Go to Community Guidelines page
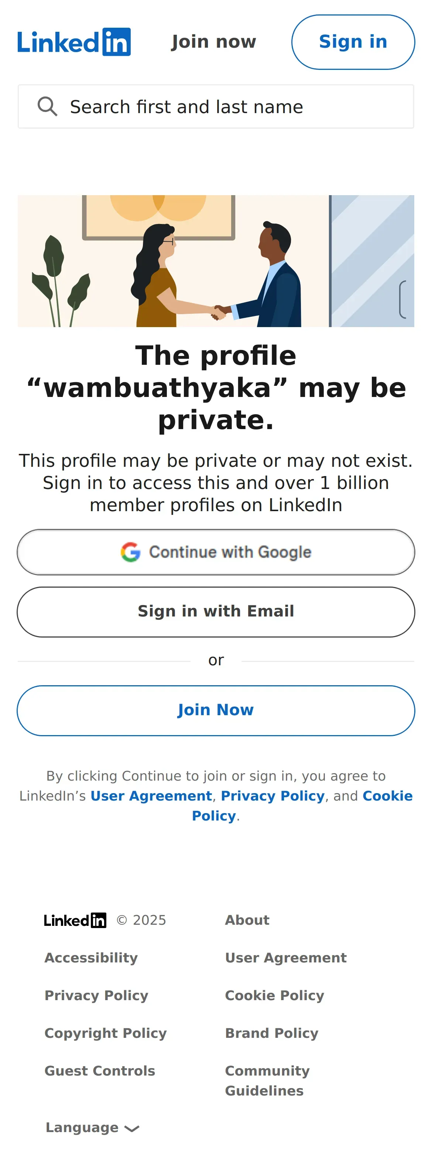This screenshot has width=432, height=1172. coord(267,1081)
